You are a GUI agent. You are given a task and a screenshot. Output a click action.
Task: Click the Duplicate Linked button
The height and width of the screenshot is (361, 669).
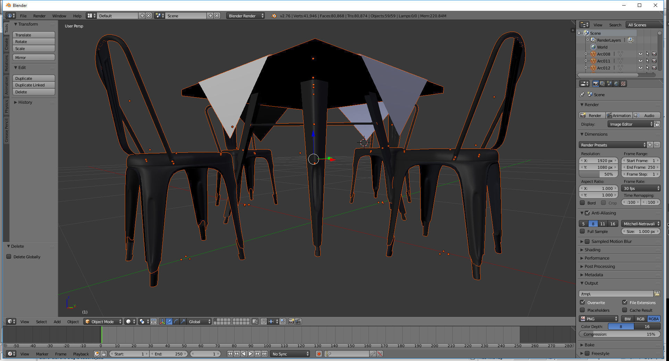tap(34, 85)
